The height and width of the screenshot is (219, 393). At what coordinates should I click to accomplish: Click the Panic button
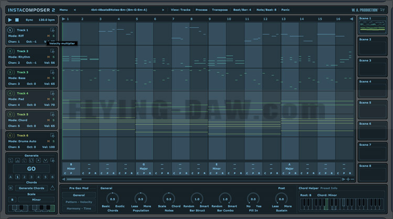click(285, 10)
